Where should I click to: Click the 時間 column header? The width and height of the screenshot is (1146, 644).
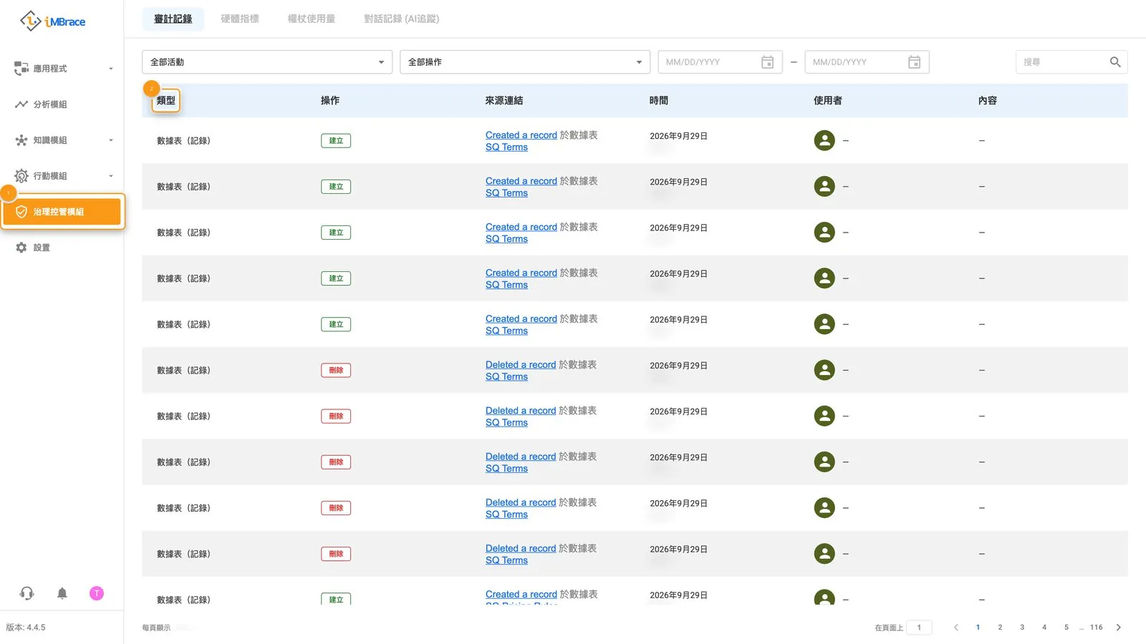659,101
